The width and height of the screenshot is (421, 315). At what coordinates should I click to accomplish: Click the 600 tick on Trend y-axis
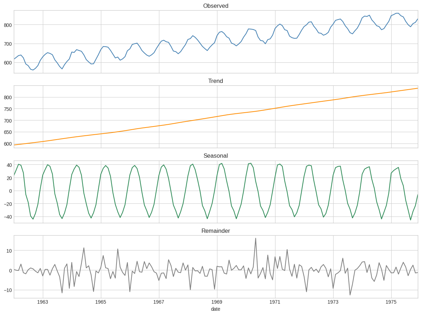(x=8, y=144)
